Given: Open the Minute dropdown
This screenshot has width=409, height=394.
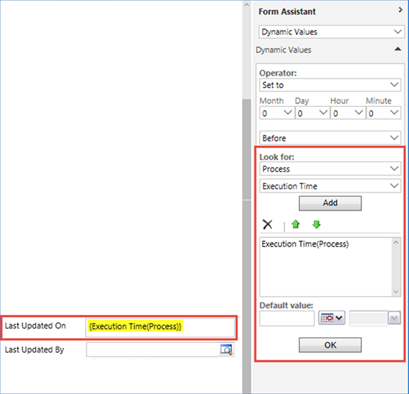Looking at the screenshot, I should 382,114.
